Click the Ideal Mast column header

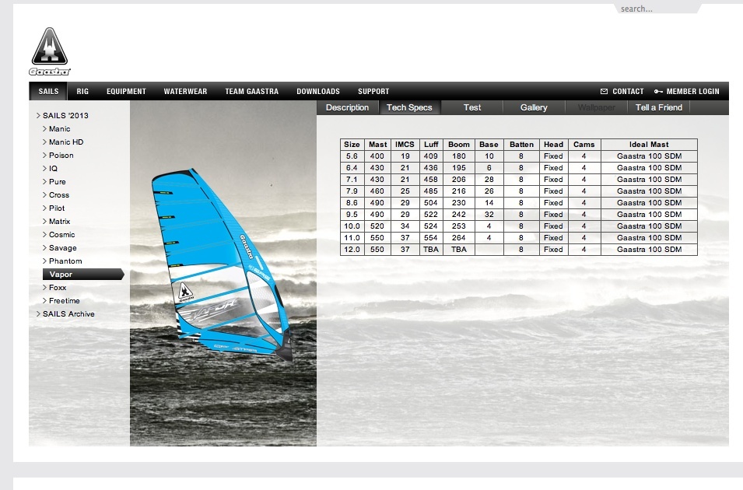click(649, 145)
